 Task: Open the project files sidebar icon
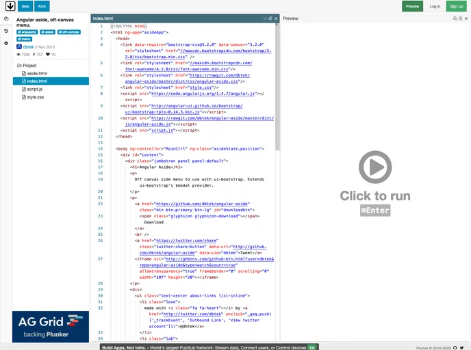click(x=6, y=19)
